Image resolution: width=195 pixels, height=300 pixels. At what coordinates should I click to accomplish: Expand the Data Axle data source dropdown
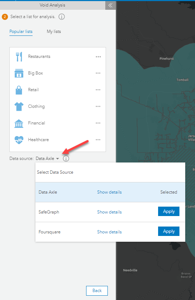pyautogui.click(x=47, y=159)
